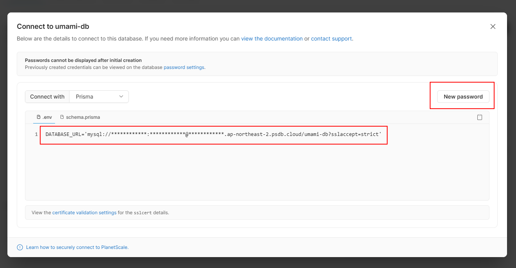
Task: Click the info icon beside Learn how link
Action: coord(20,247)
